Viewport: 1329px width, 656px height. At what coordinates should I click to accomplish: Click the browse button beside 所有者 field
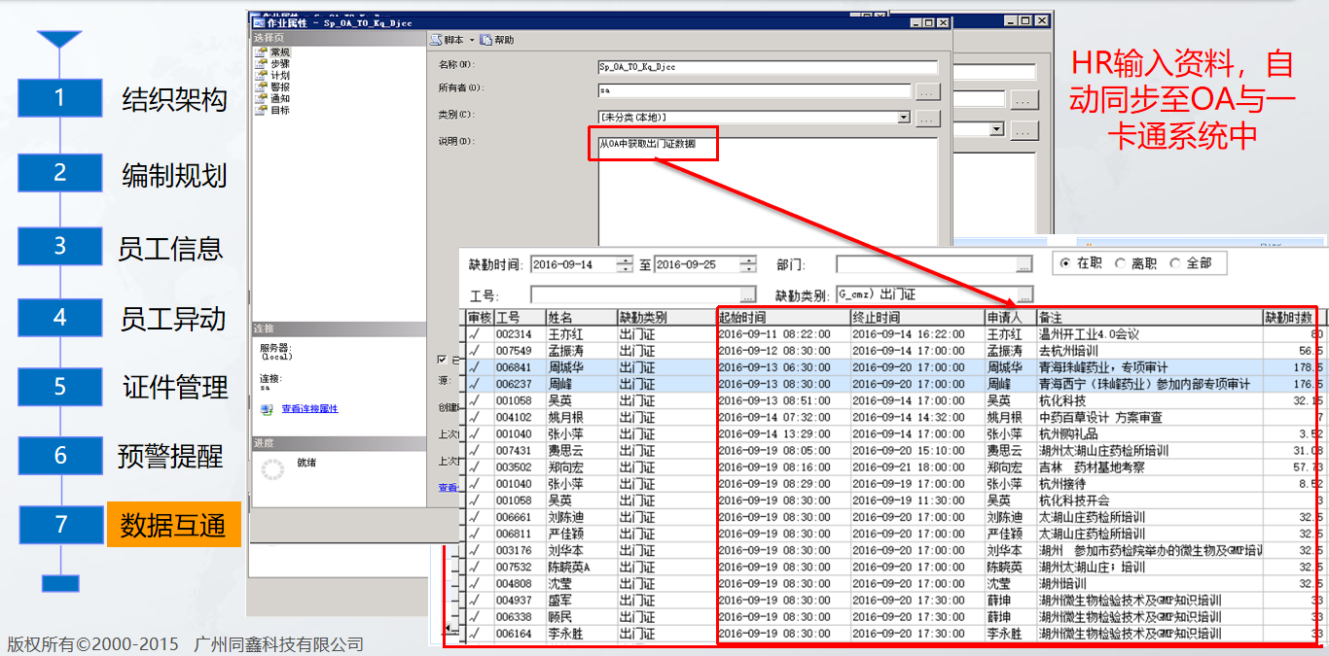click(927, 92)
